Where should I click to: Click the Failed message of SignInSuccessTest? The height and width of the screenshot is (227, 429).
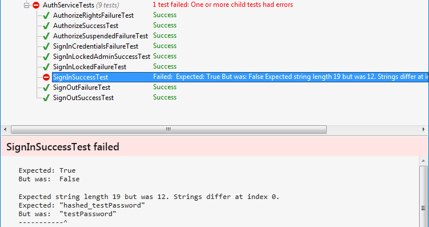pos(291,77)
